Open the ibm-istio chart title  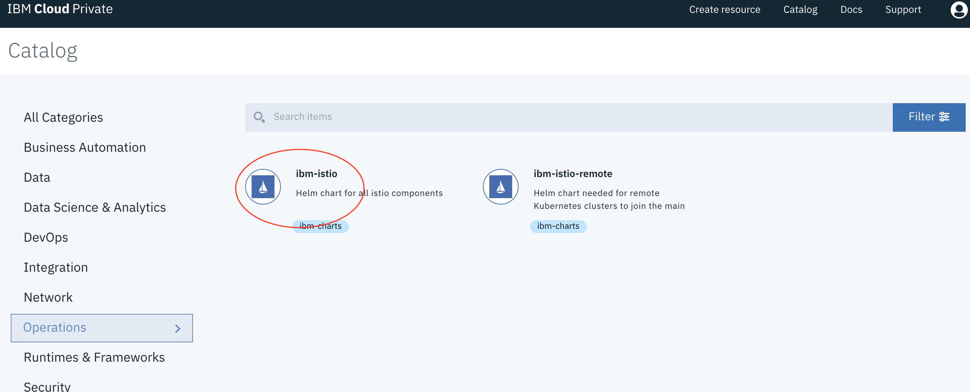click(316, 174)
